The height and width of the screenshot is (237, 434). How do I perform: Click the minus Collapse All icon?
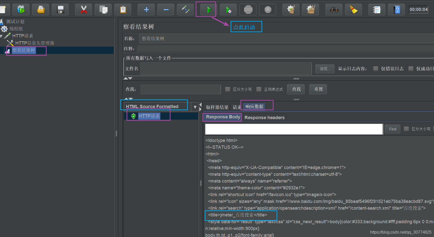point(166,10)
